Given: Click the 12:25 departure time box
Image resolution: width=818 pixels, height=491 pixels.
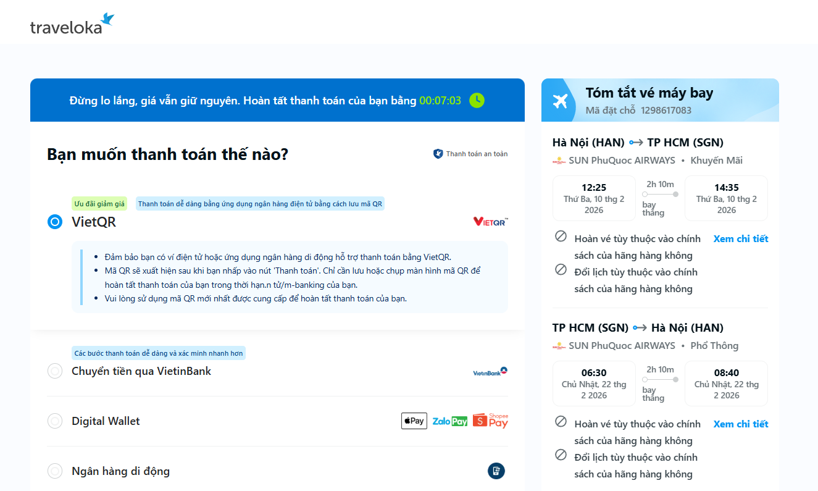Looking at the screenshot, I should [x=593, y=198].
